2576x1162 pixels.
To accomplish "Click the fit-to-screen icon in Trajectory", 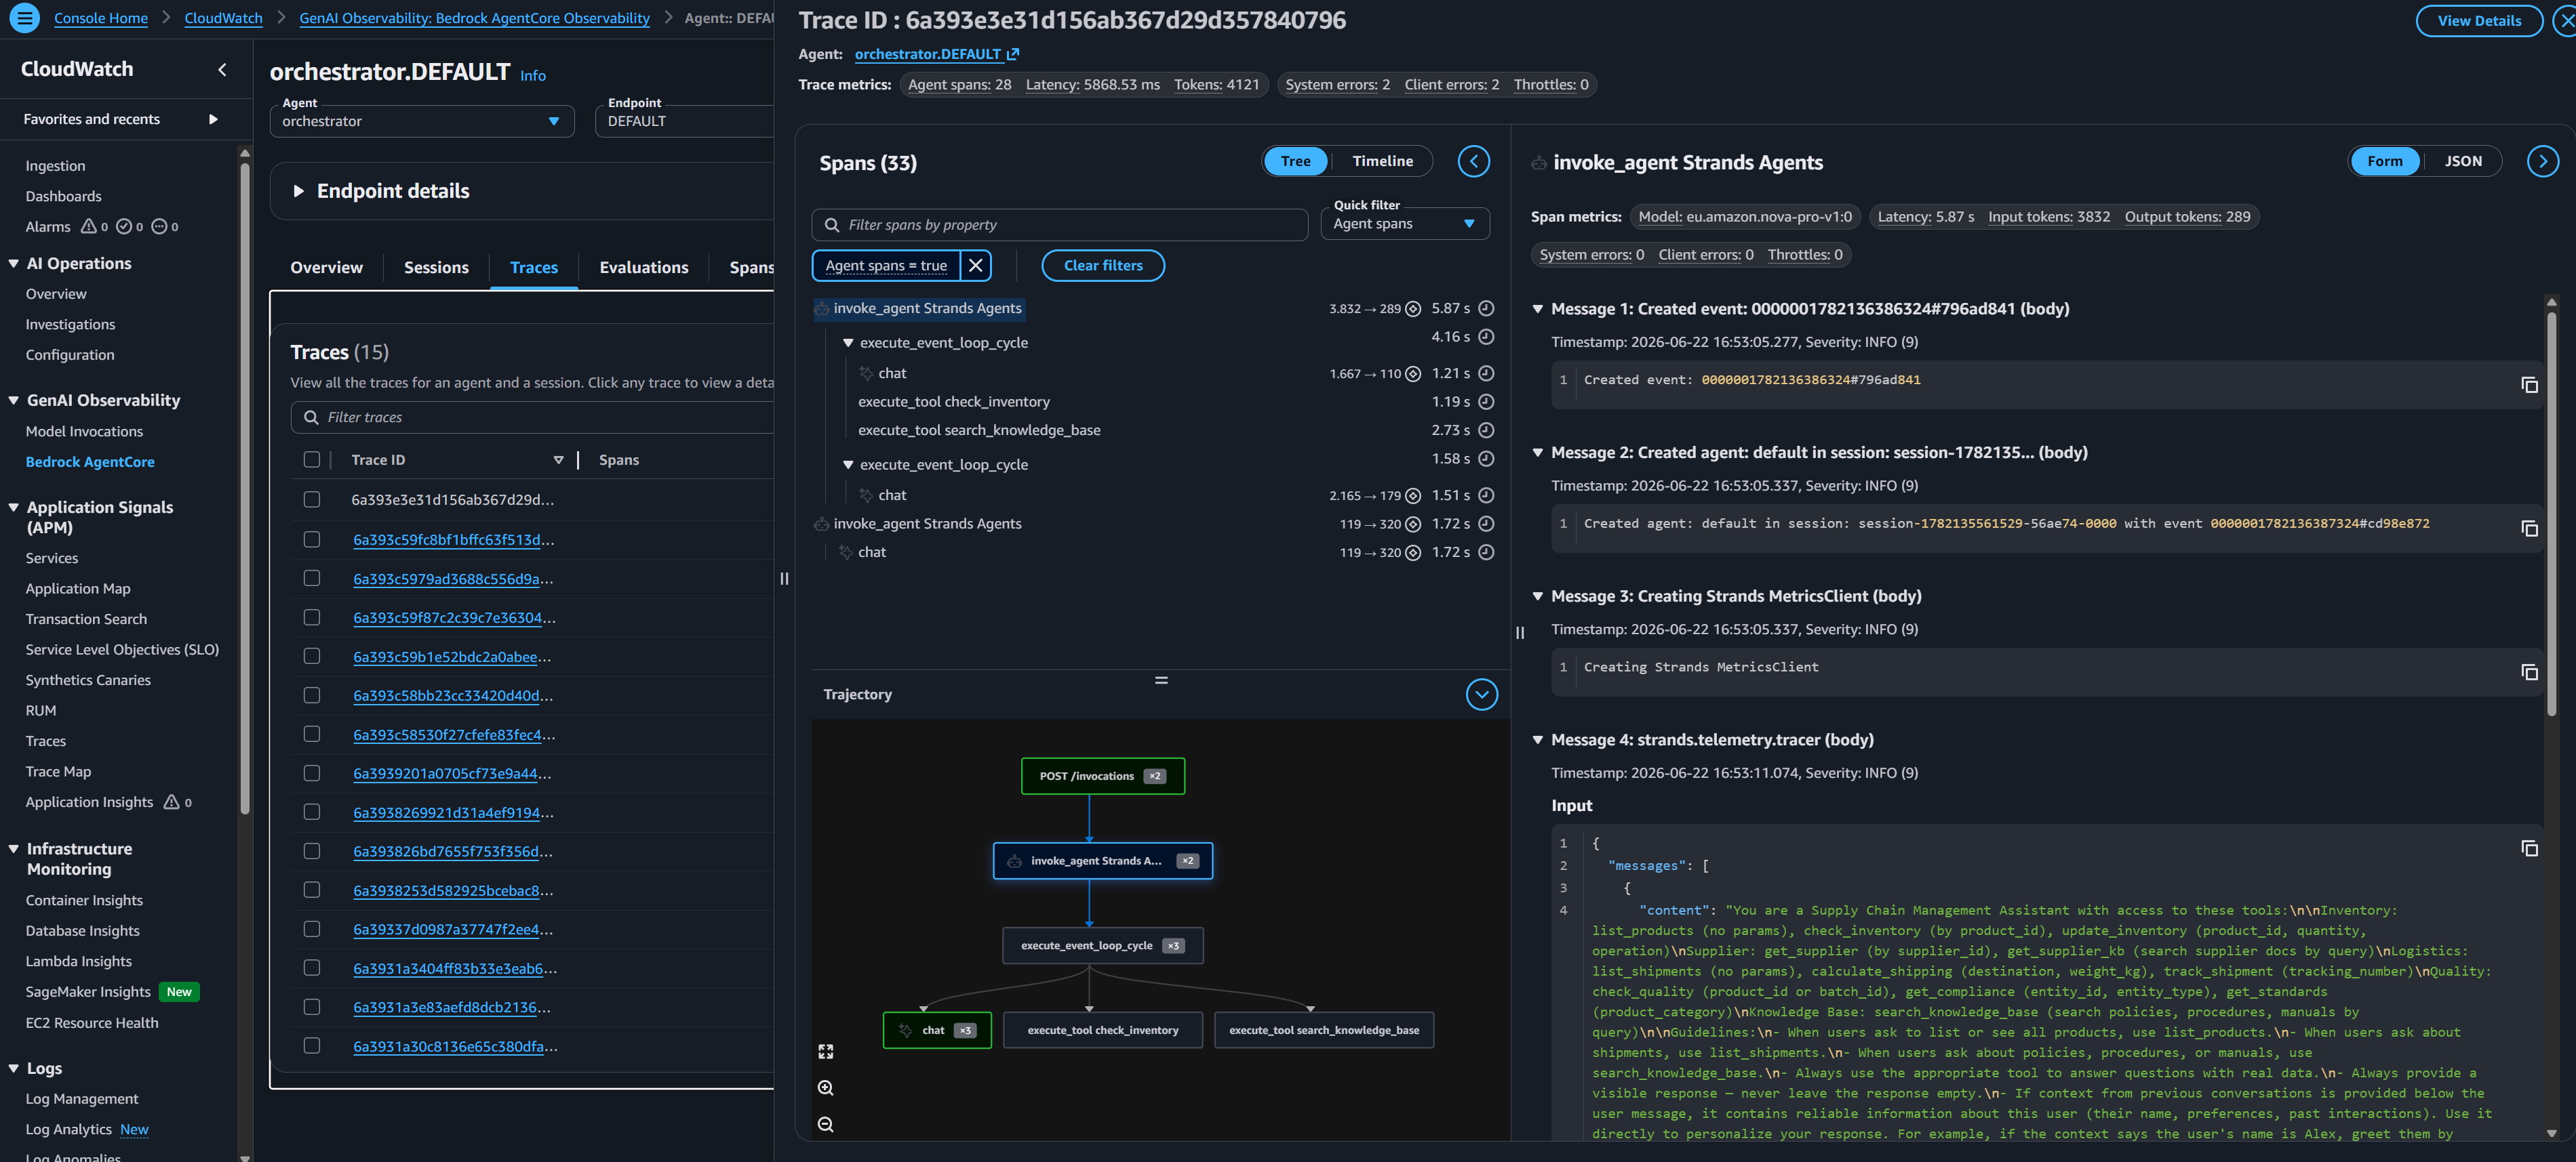I will 825,1051.
